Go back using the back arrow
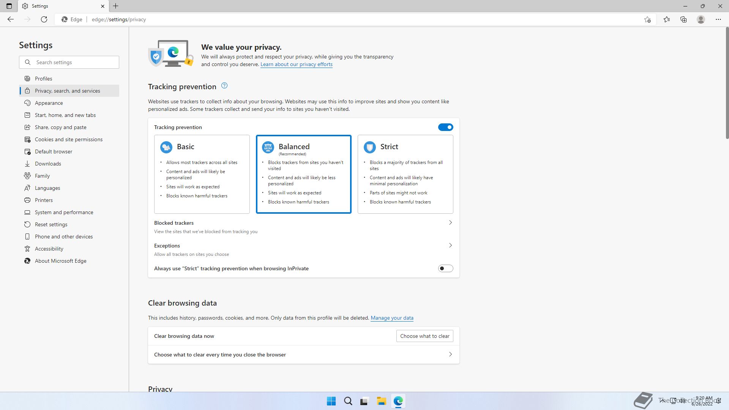This screenshot has height=410, width=729. pyautogui.click(x=11, y=19)
